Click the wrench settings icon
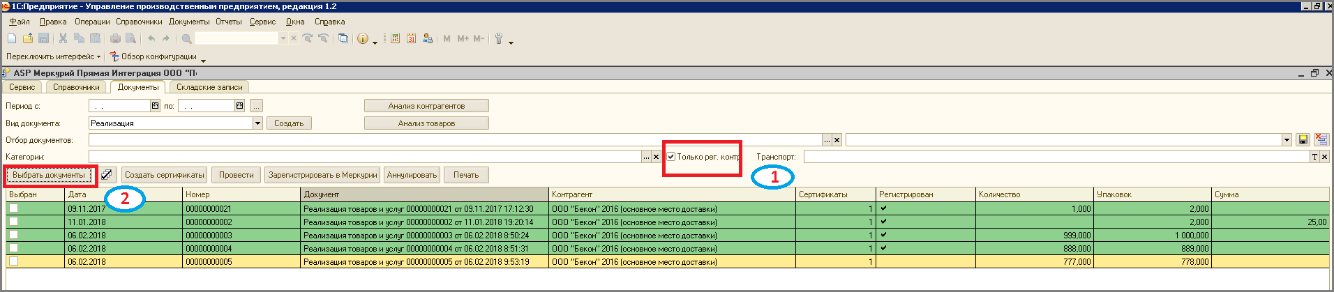 tap(499, 38)
